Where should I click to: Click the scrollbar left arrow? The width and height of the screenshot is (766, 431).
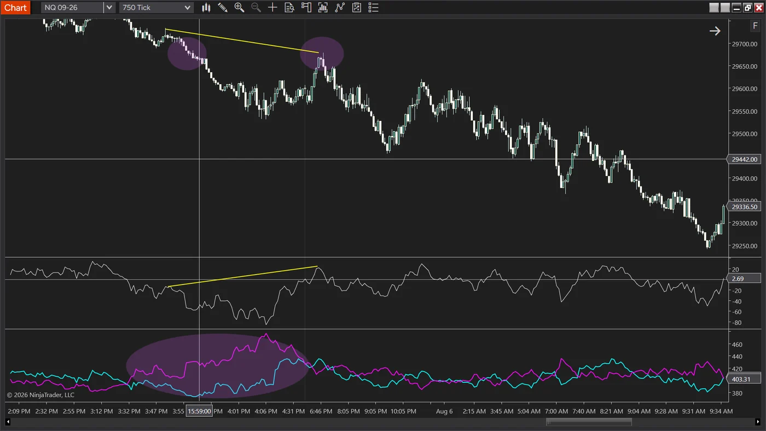(9, 422)
